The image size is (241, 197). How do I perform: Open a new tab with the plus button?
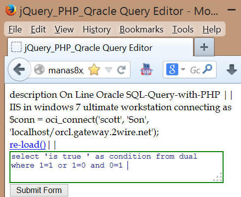click(x=204, y=47)
